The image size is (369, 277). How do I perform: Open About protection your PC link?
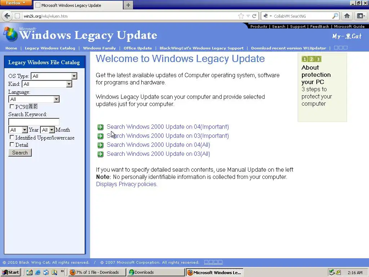316,75
